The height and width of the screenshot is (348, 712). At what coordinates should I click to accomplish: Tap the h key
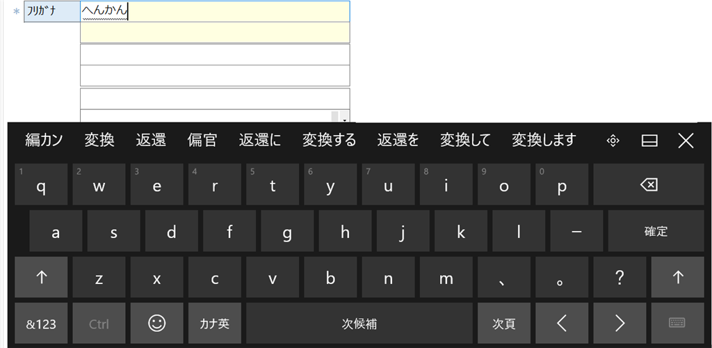[x=345, y=231]
